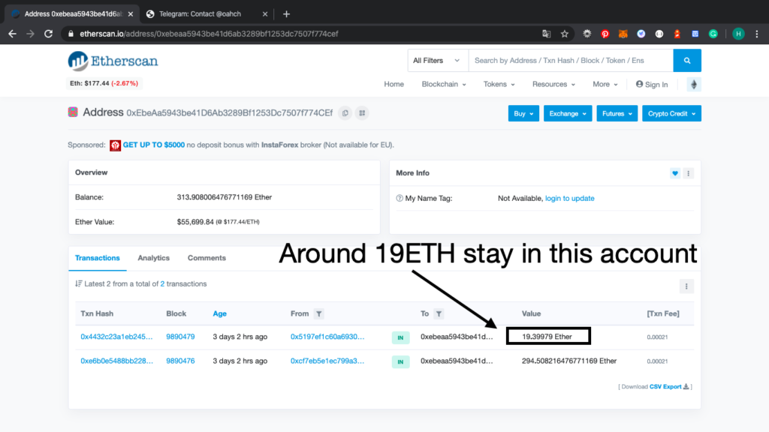Show the address QR code icon
Image resolution: width=769 pixels, height=432 pixels.
(362, 113)
